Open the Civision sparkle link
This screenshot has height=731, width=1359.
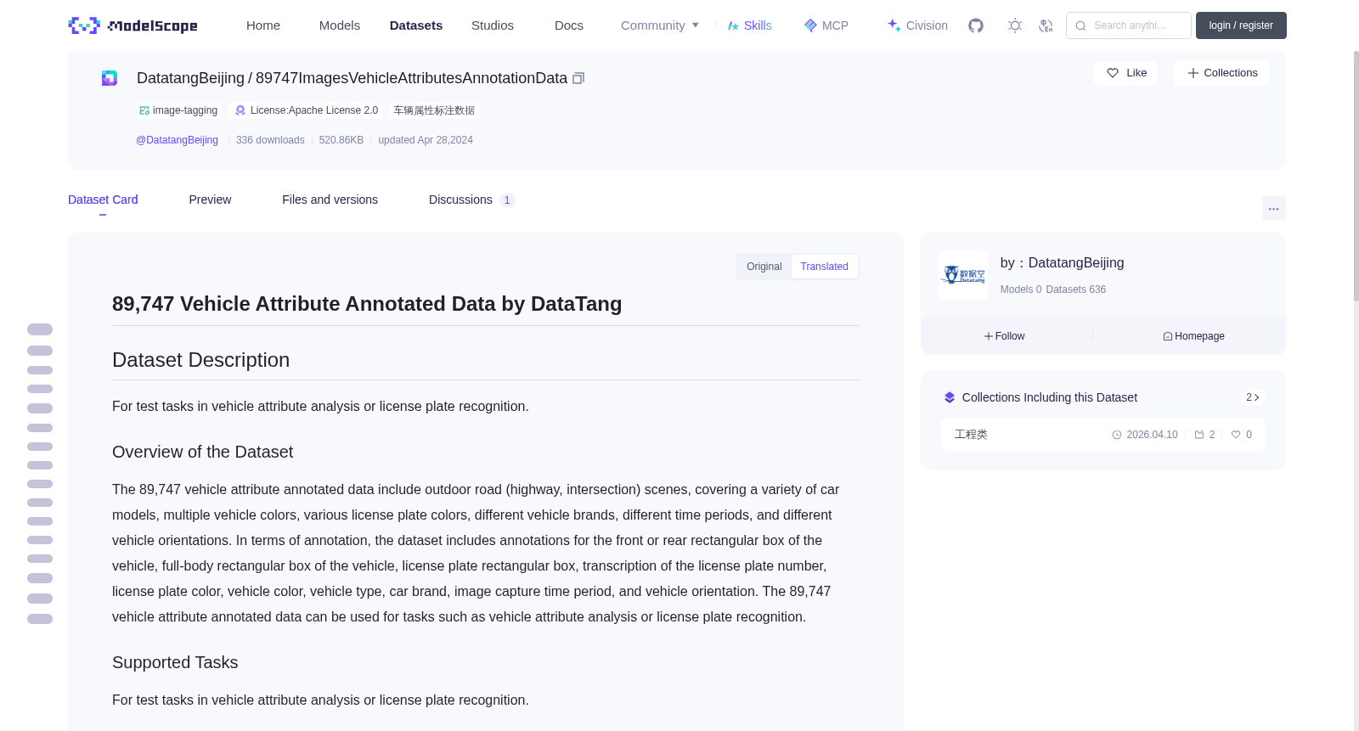(x=917, y=25)
